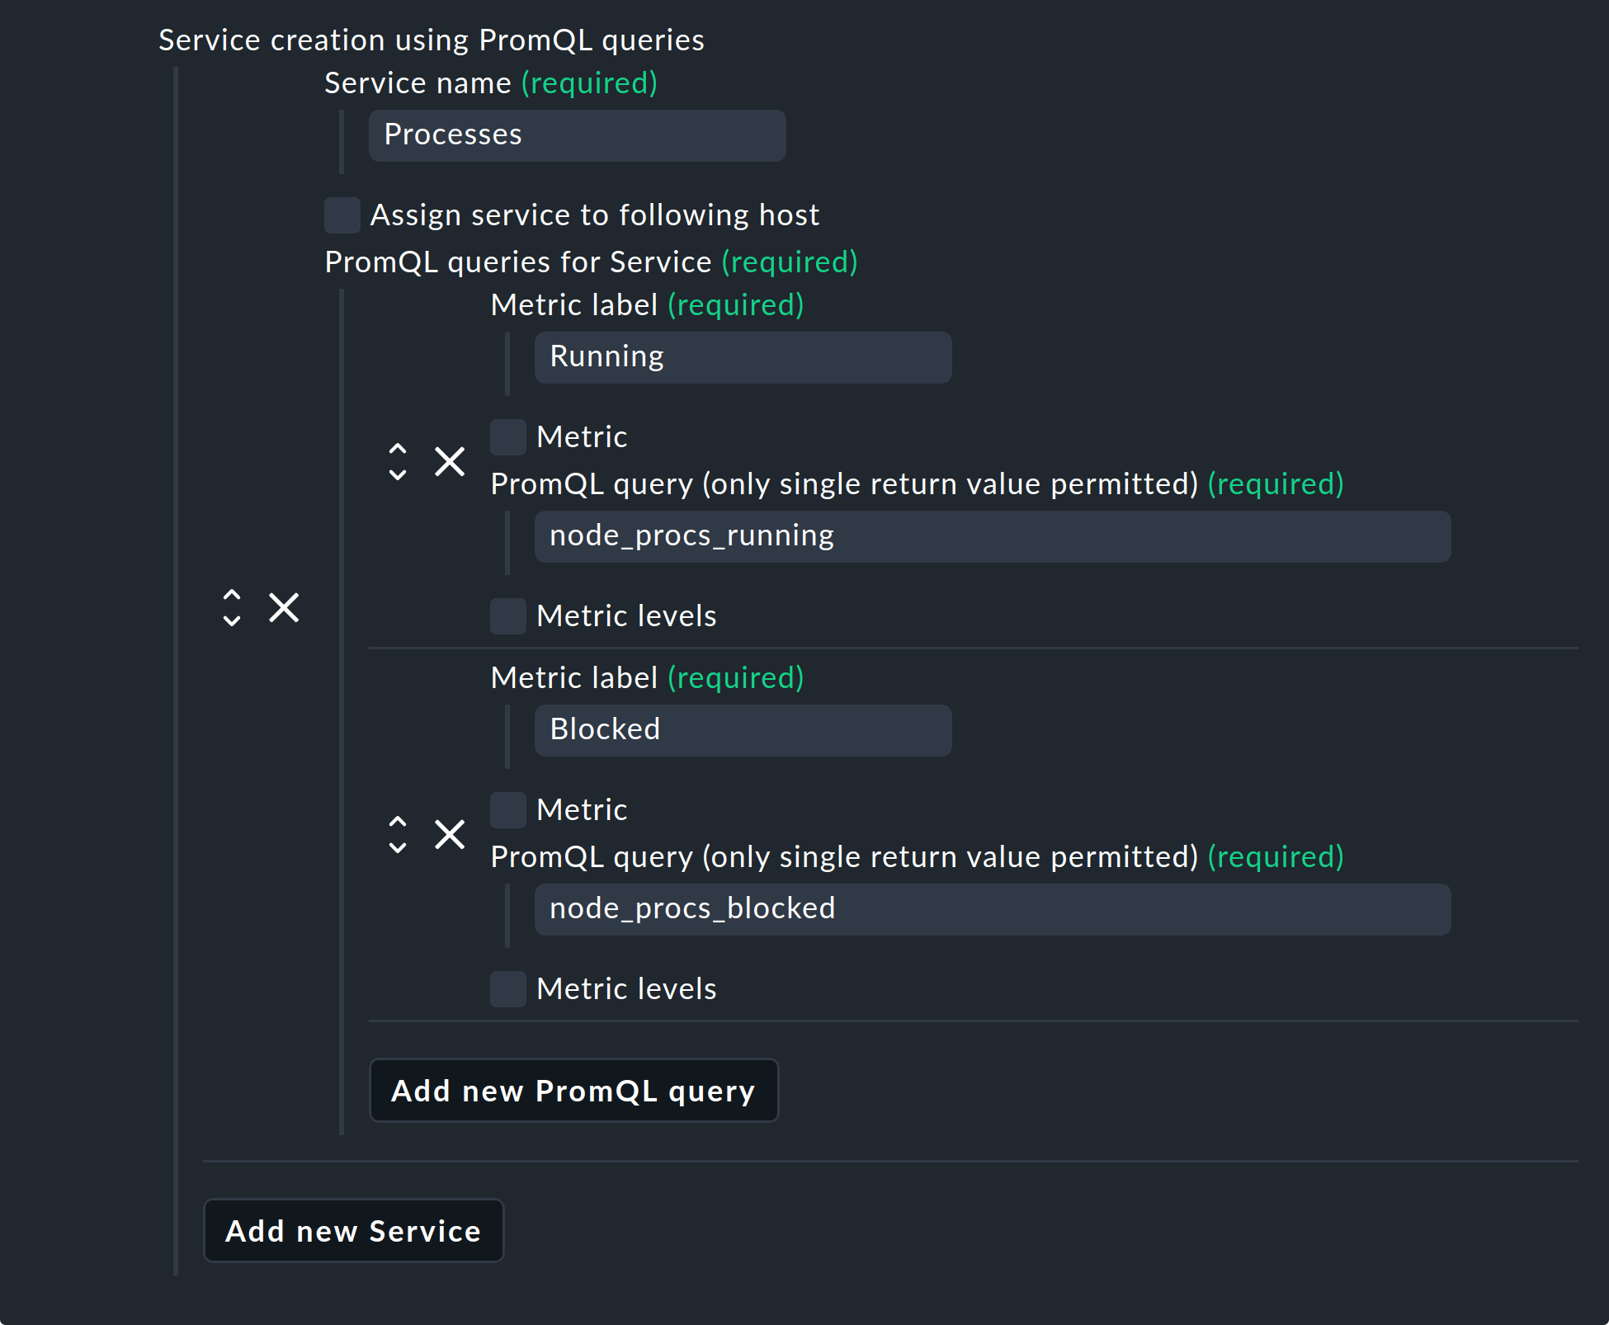The width and height of the screenshot is (1609, 1325).
Task: Check the Metric checkbox under the Blocked label
Action: pyautogui.click(x=507, y=809)
